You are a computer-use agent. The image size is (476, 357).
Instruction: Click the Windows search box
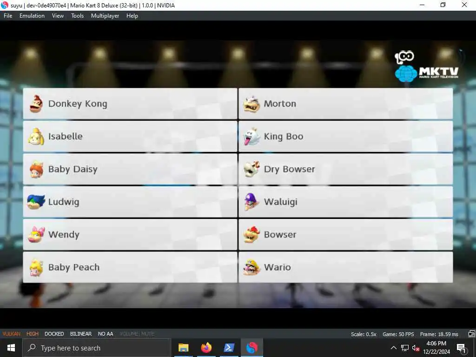coord(97,348)
